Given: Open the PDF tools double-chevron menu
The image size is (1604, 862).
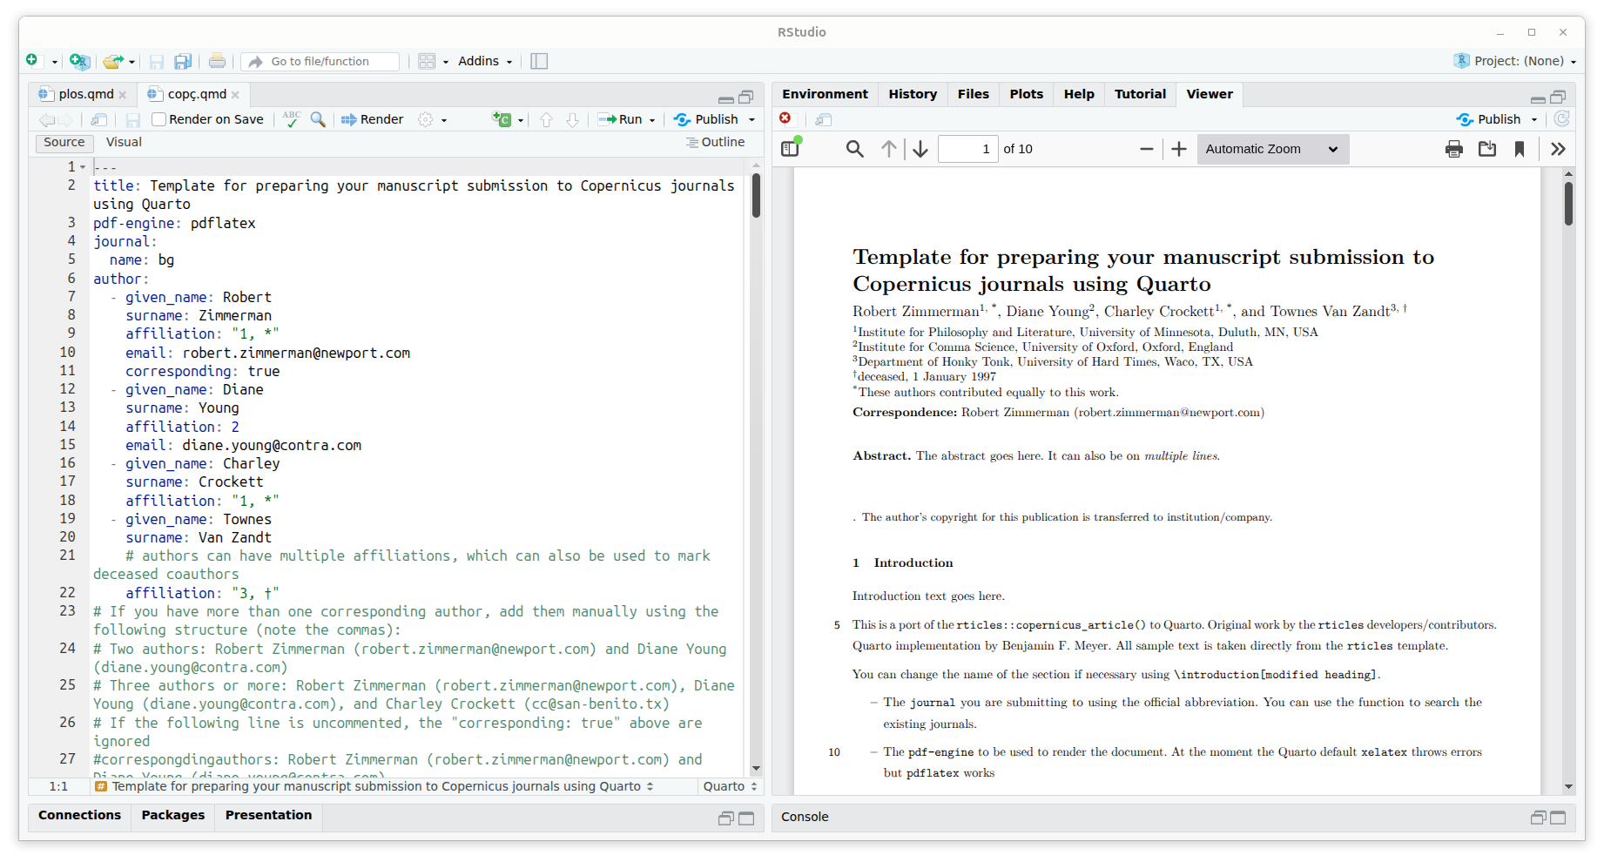Looking at the screenshot, I should (x=1558, y=149).
